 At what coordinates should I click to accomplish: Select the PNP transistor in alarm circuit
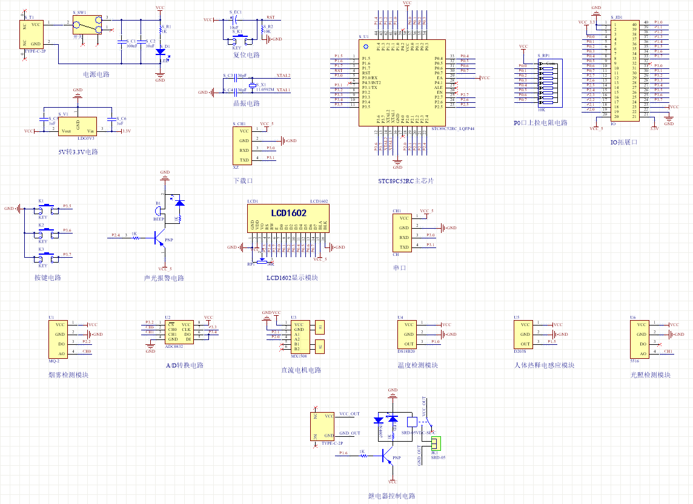(x=159, y=240)
